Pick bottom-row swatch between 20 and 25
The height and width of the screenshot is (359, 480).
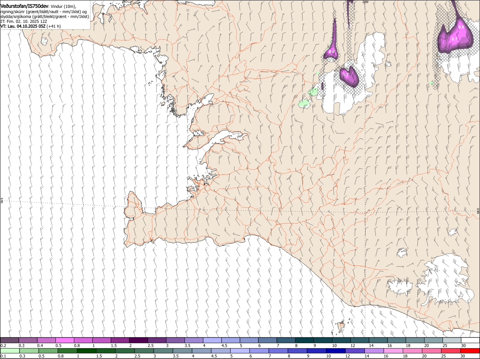point(431,351)
